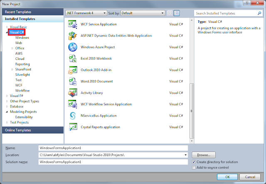Expand the Test Projects node
This screenshot has height=184, width=266.
[x=7, y=122]
